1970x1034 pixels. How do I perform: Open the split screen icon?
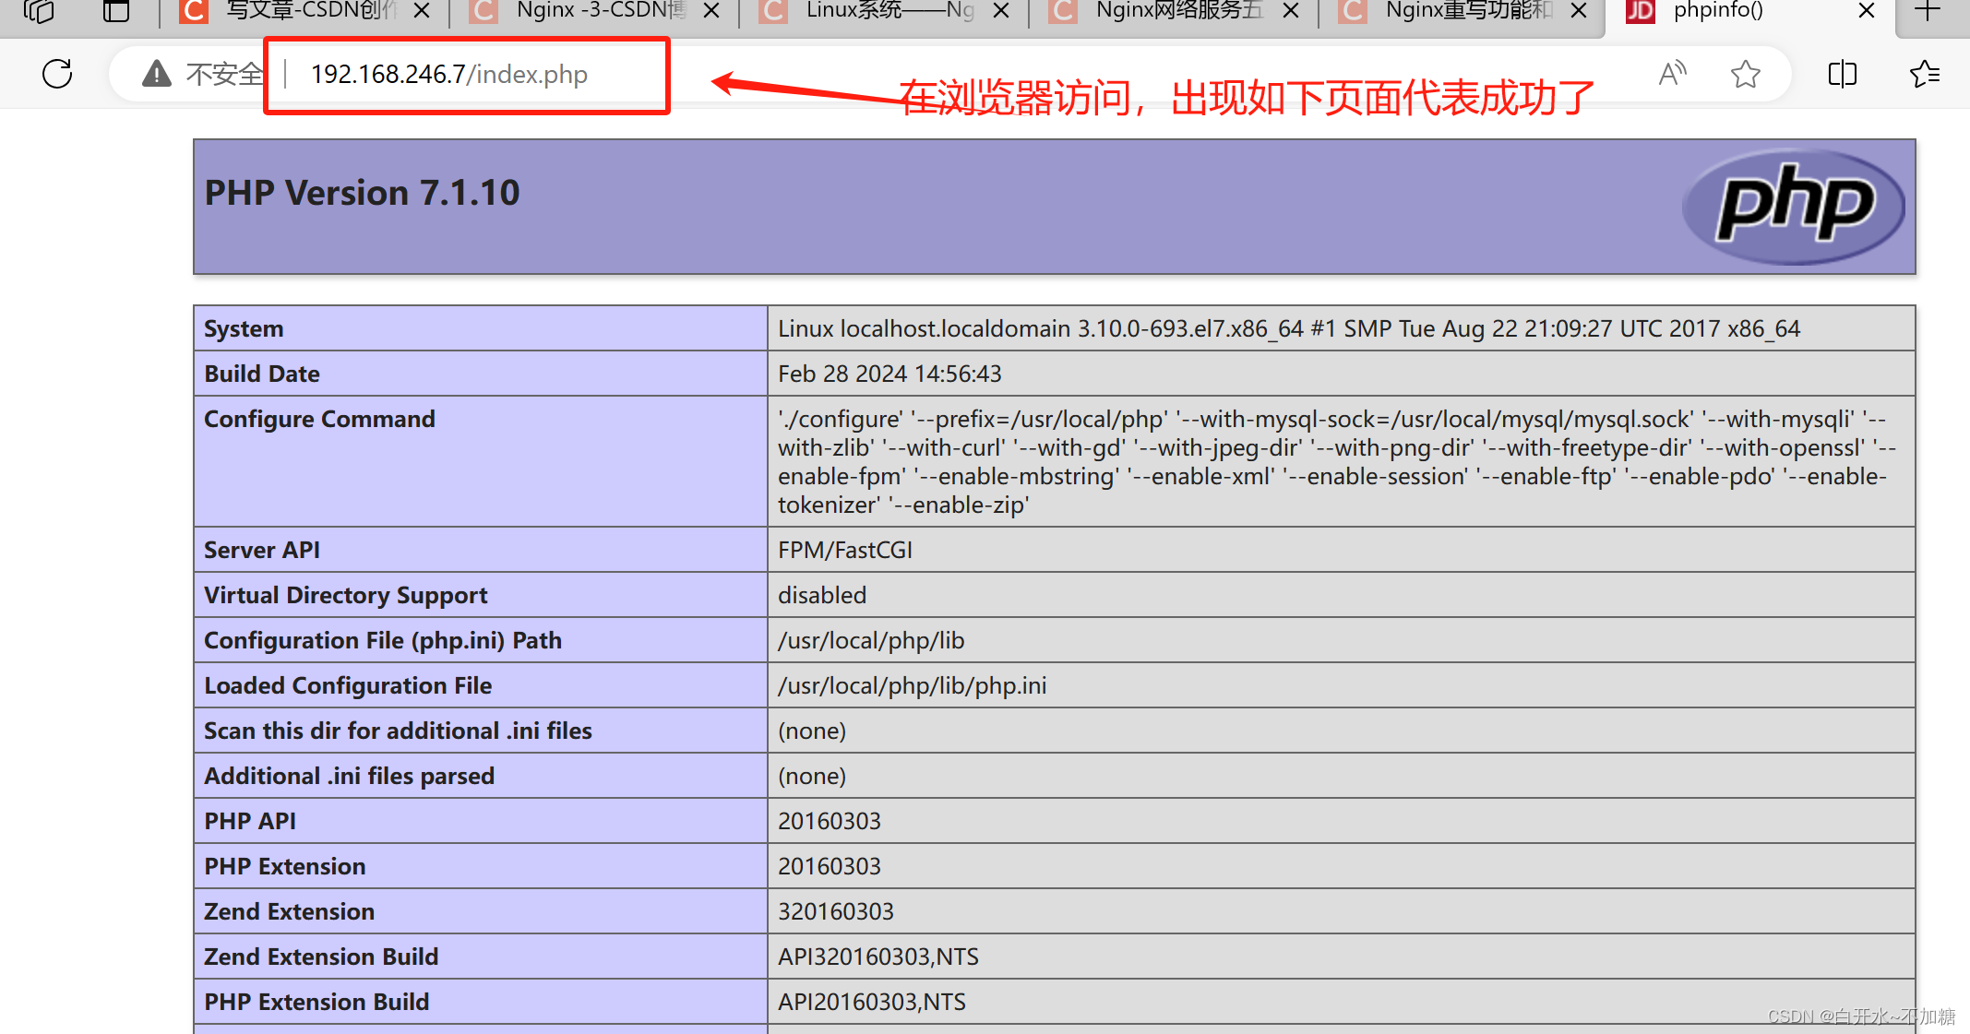(x=1842, y=74)
